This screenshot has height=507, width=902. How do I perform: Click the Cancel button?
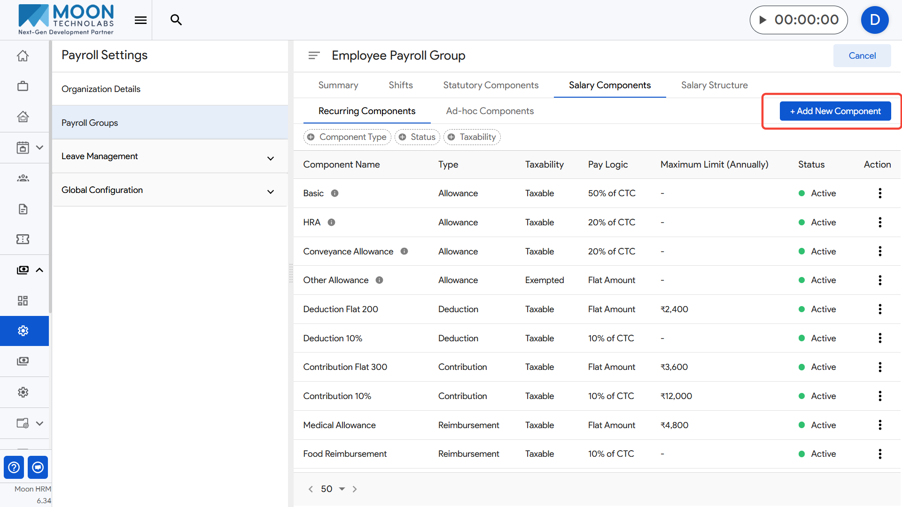click(862, 56)
